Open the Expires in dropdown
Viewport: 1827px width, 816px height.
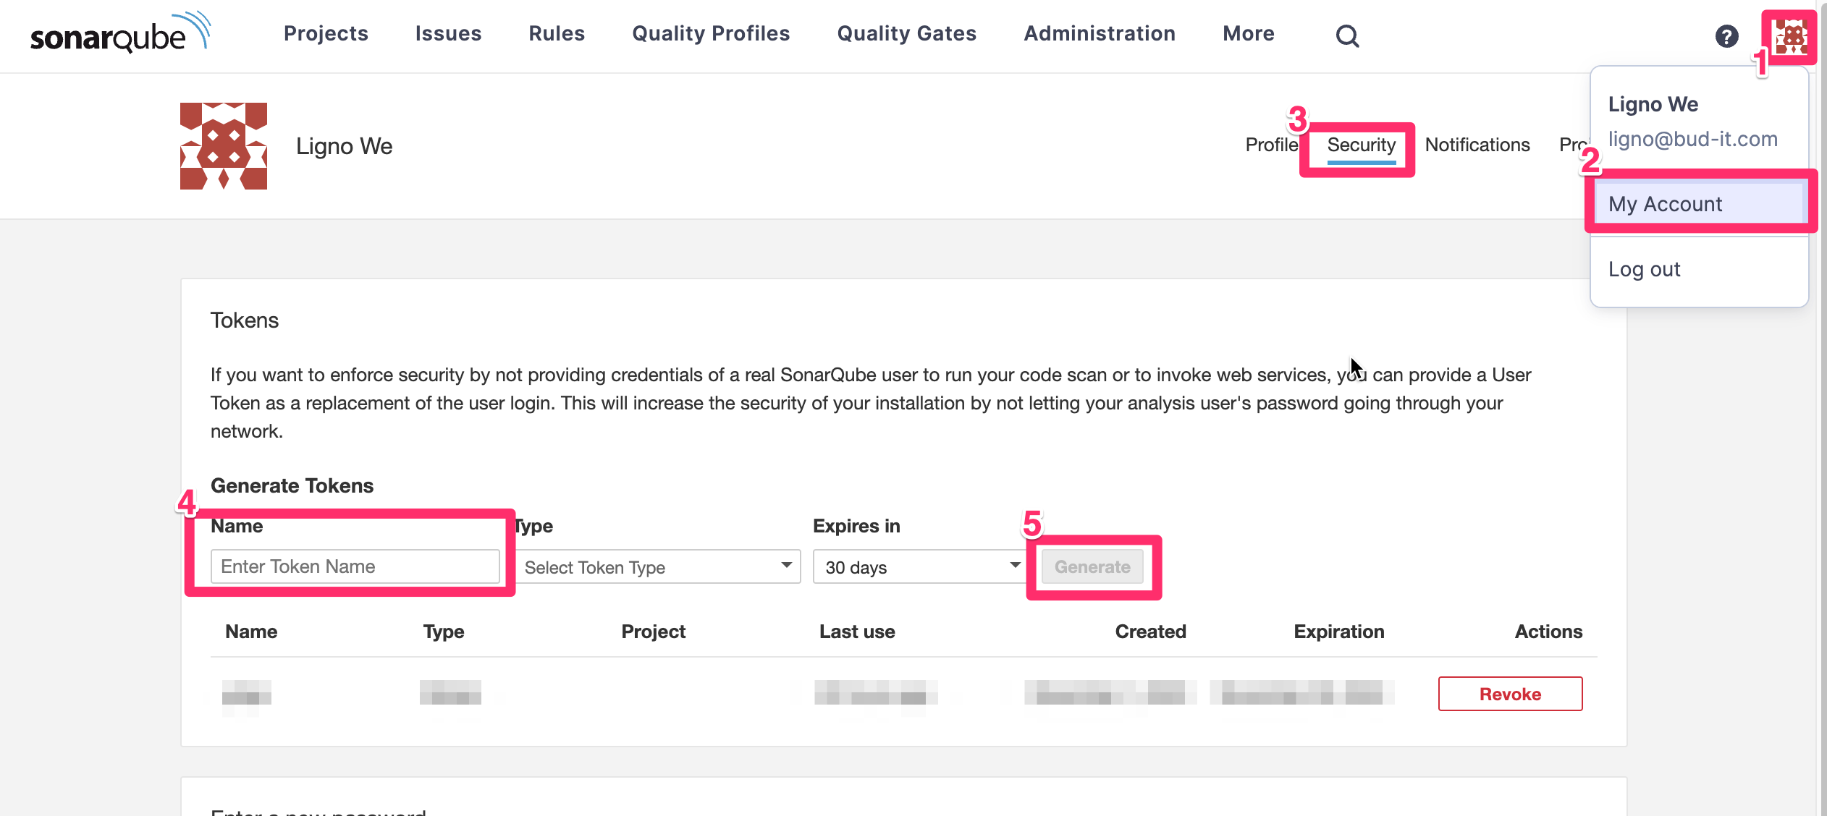pyautogui.click(x=919, y=567)
